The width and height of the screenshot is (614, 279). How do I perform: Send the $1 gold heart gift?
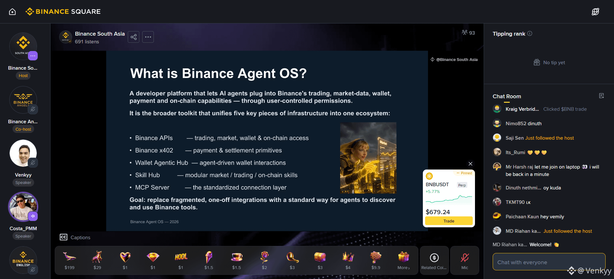(x=125, y=260)
